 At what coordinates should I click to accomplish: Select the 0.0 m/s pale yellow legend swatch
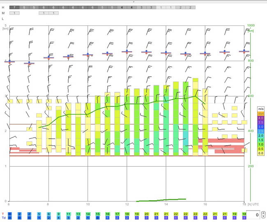pyautogui.click(x=260, y=153)
